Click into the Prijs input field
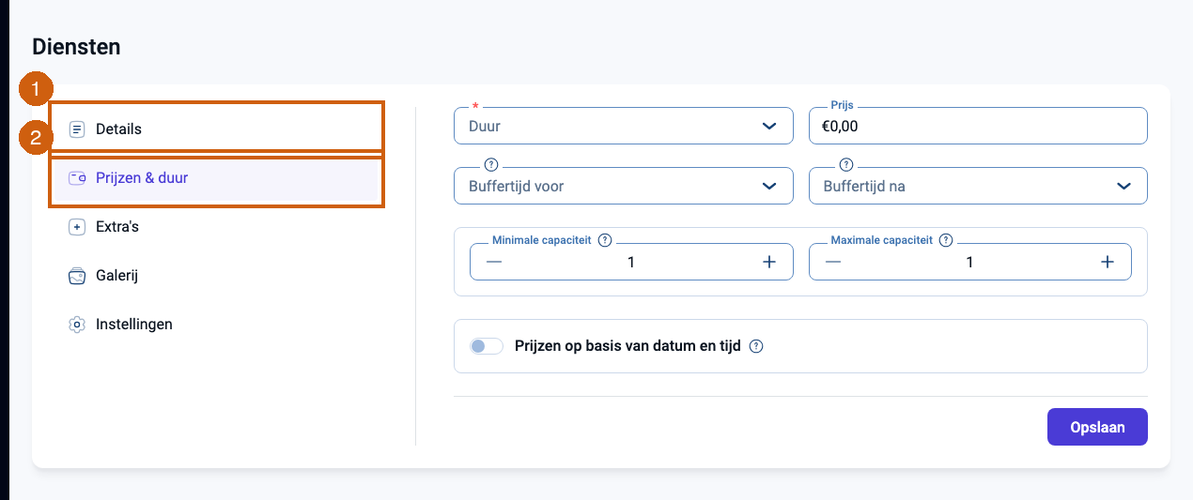Viewport: 1193px width, 500px height. click(x=978, y=126)
